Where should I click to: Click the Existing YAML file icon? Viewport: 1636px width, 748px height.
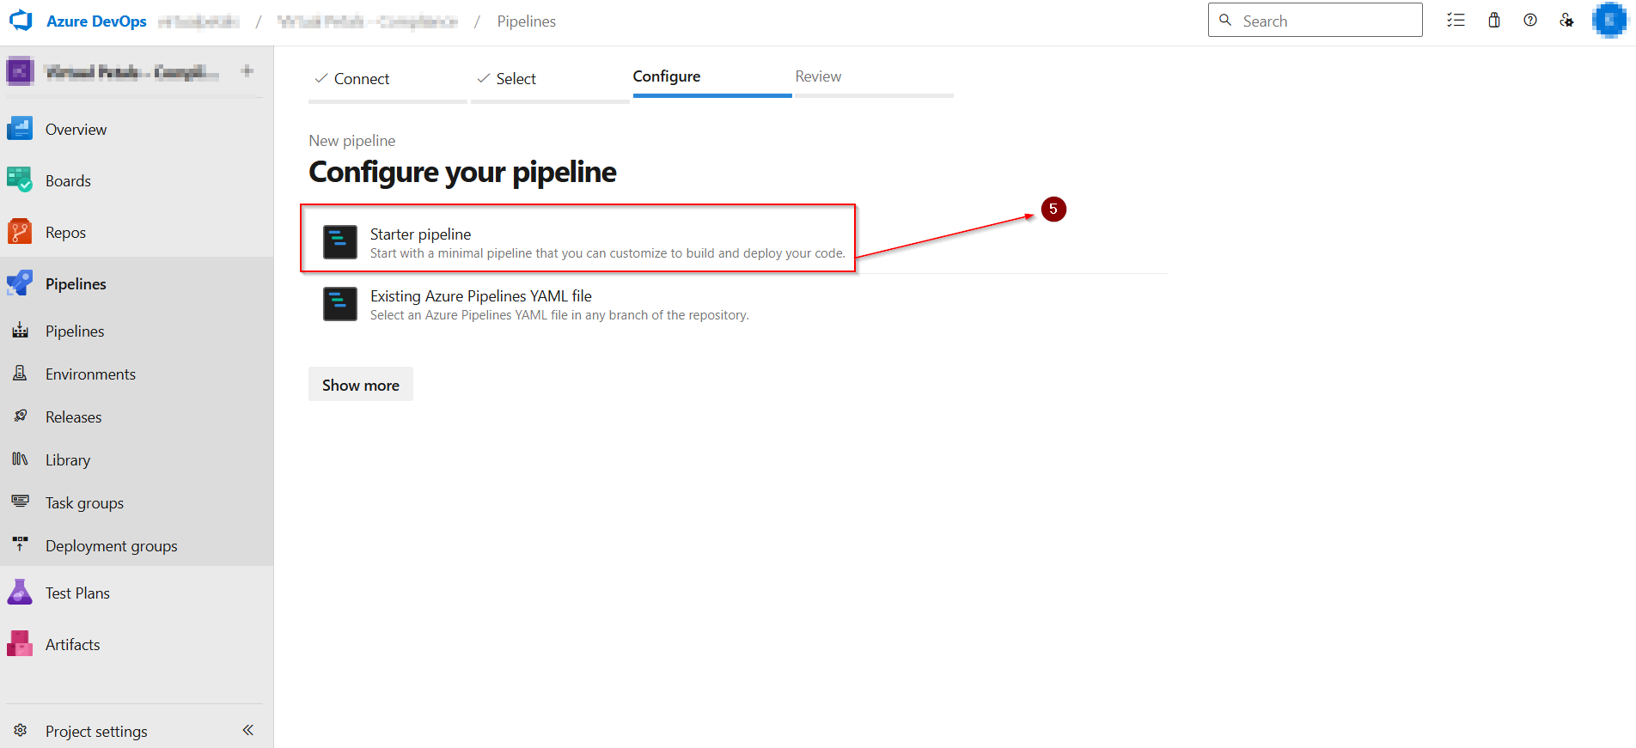[x=340, y=304]
